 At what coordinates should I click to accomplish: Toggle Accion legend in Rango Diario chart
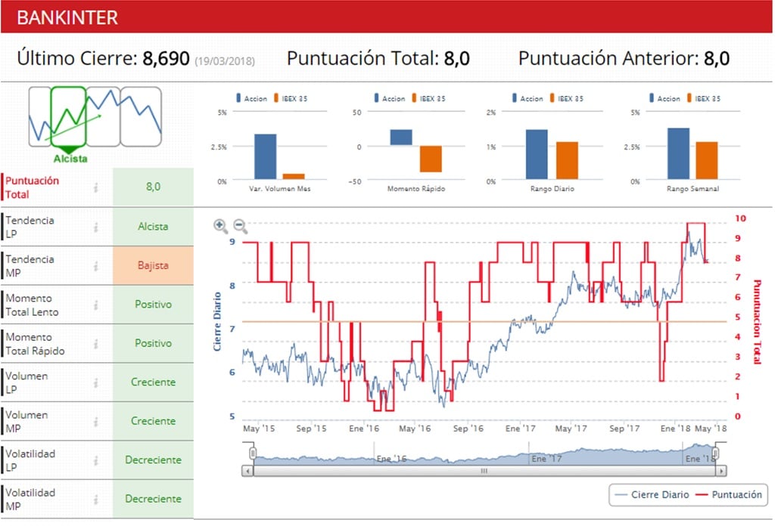coord(527,98)
